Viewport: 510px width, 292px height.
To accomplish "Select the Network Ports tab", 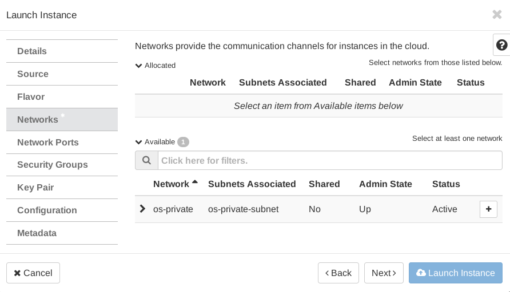I will (x=48, y=143).
